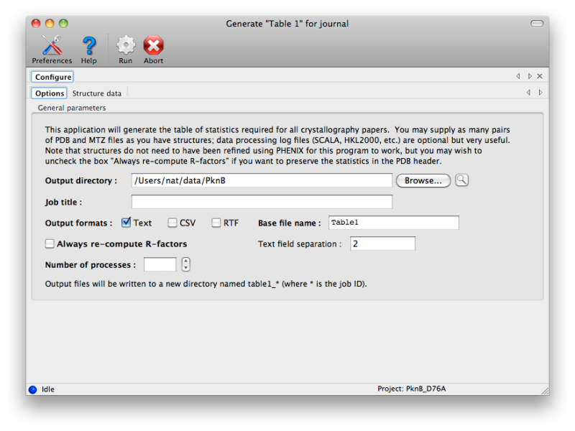Viewport: 575px width, 431px height.
Task: Click the Base file name field
Action: click(x=393, y=223)
